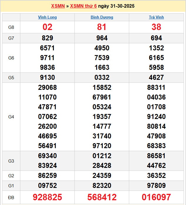Click the G6 number 9711

pyautogui.click(x=47, y=58)
